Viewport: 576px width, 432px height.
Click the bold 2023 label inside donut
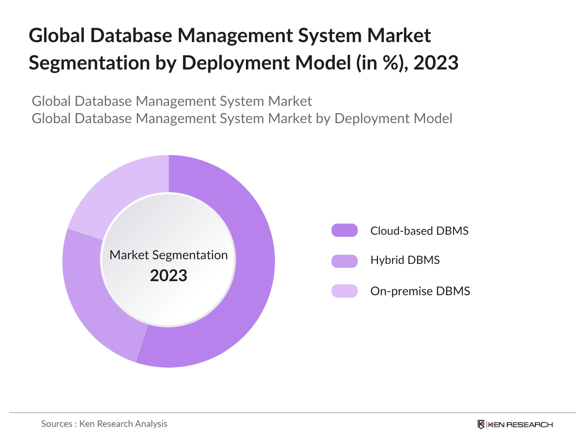click(168, 276)
